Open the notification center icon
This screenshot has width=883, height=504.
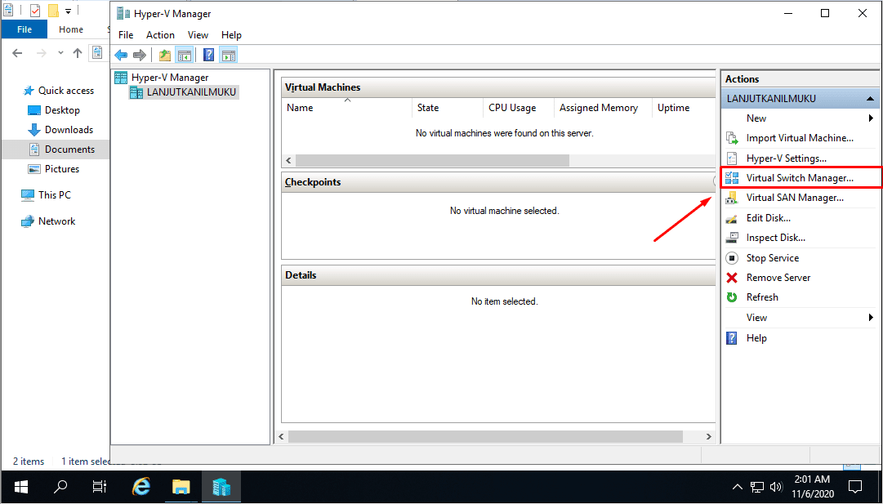[855, 487]
